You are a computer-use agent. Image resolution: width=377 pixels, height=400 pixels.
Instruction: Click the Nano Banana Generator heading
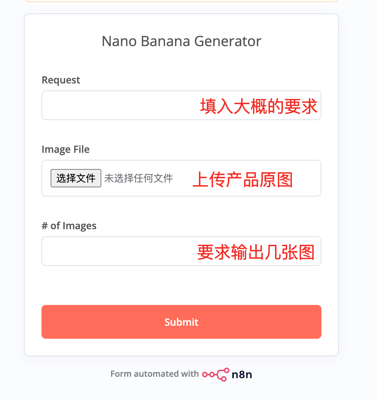[x=181, y=42]
